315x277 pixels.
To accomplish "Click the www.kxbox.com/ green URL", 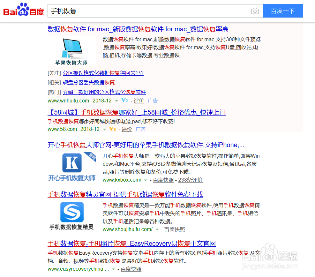I will pos(122,180).
